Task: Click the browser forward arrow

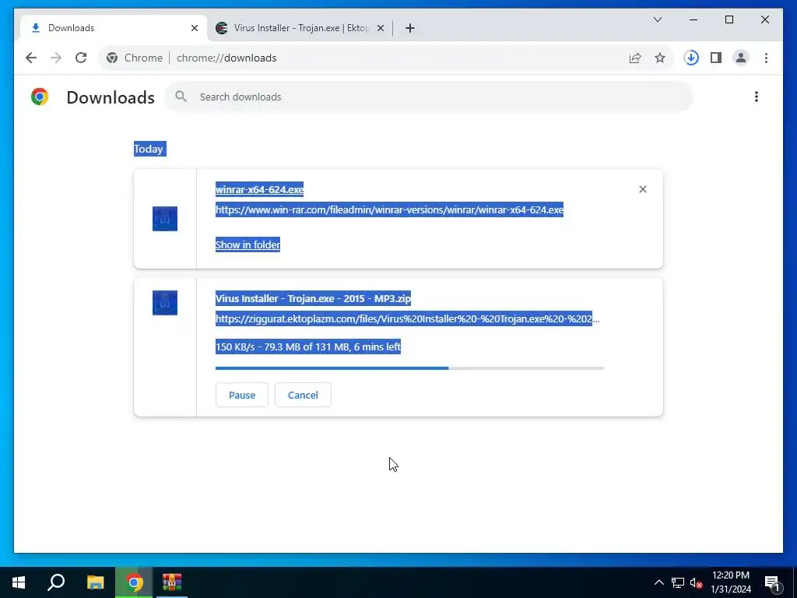Action: click(56, 58)
